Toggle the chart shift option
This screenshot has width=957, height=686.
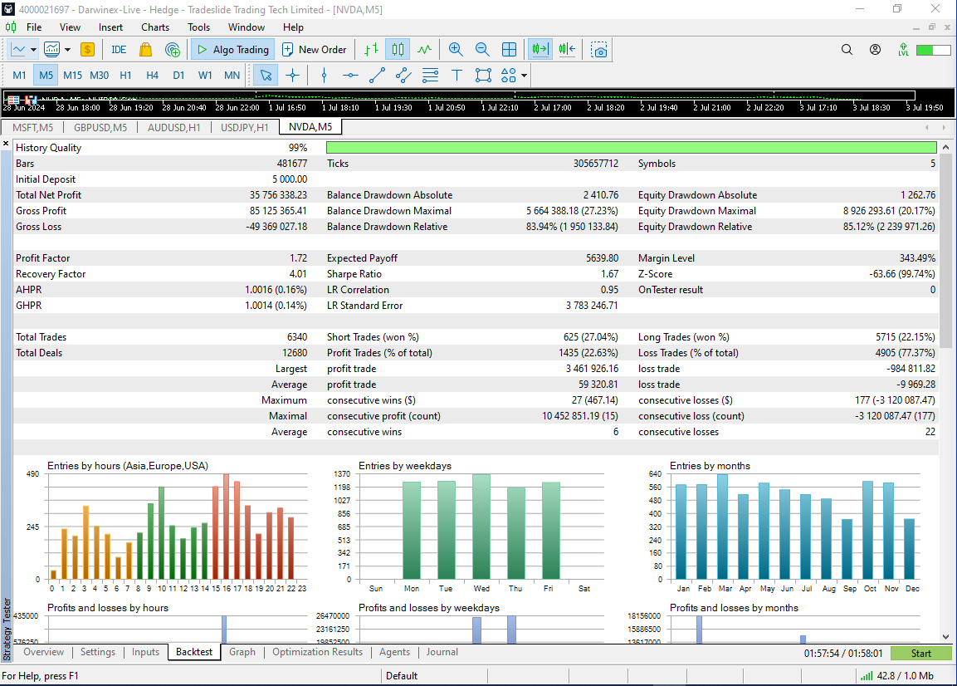pos(567,49)
